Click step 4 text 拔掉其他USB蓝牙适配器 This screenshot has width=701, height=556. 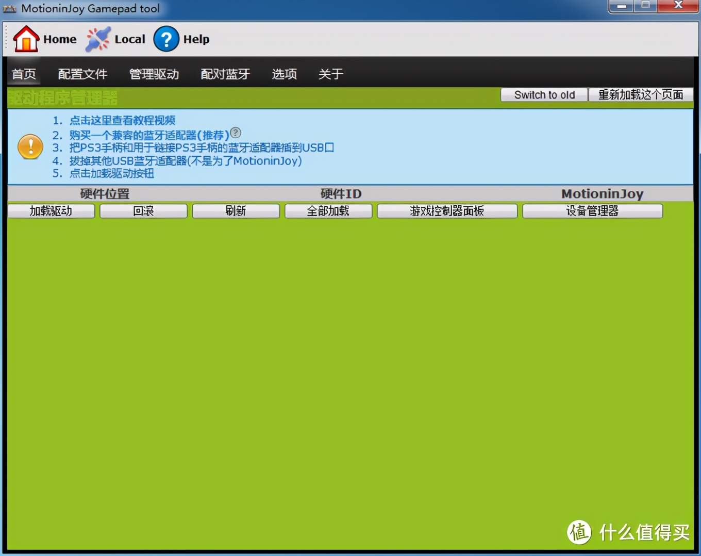[186, 161]
